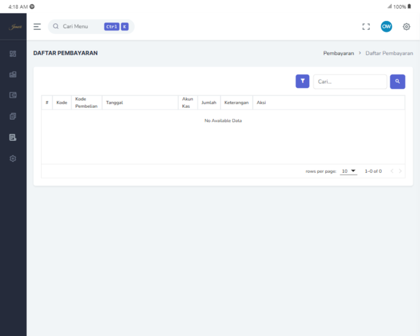Click the Cari... table search field

point(350,82)
